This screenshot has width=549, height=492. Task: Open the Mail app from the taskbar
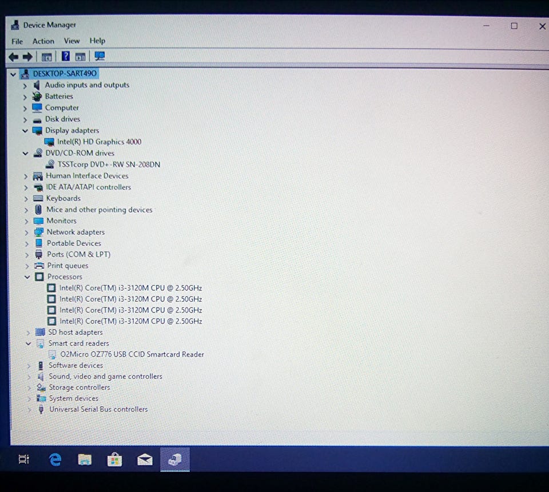tap(145, 459)
